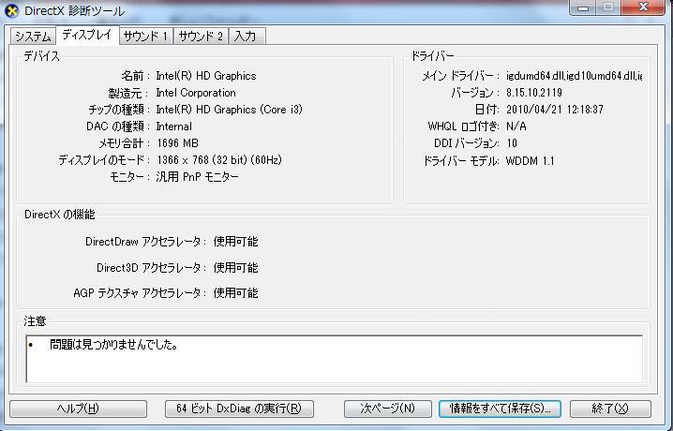Click DirectDraw アクセラレータ status 使用可能

[235, 242]
